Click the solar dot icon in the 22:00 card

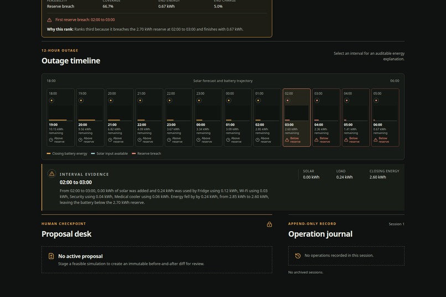[x=169, y=100]
